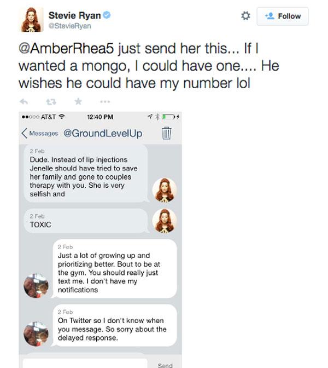Open the @StevieRyan handle link
The height and width of the screenshot is (368, 328).
[69, 26]
